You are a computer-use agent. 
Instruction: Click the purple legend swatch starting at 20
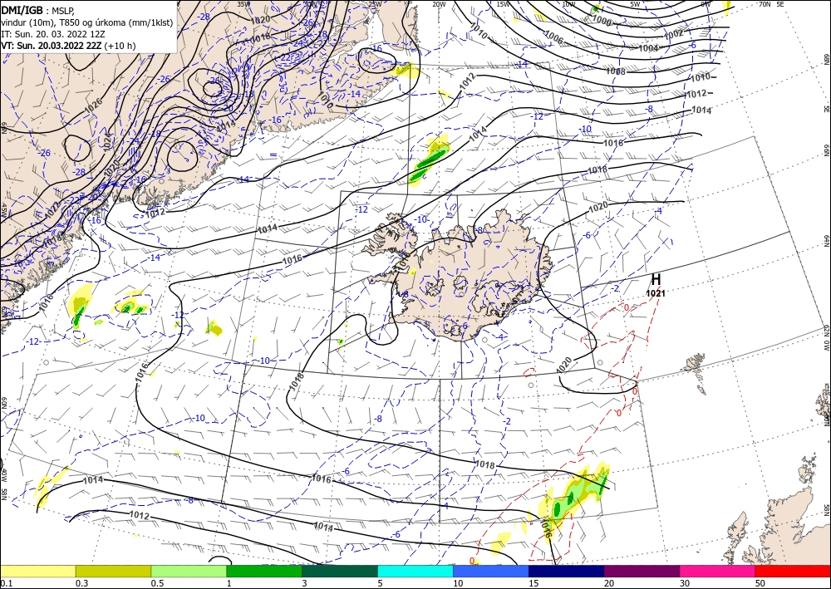coord(642,571)
